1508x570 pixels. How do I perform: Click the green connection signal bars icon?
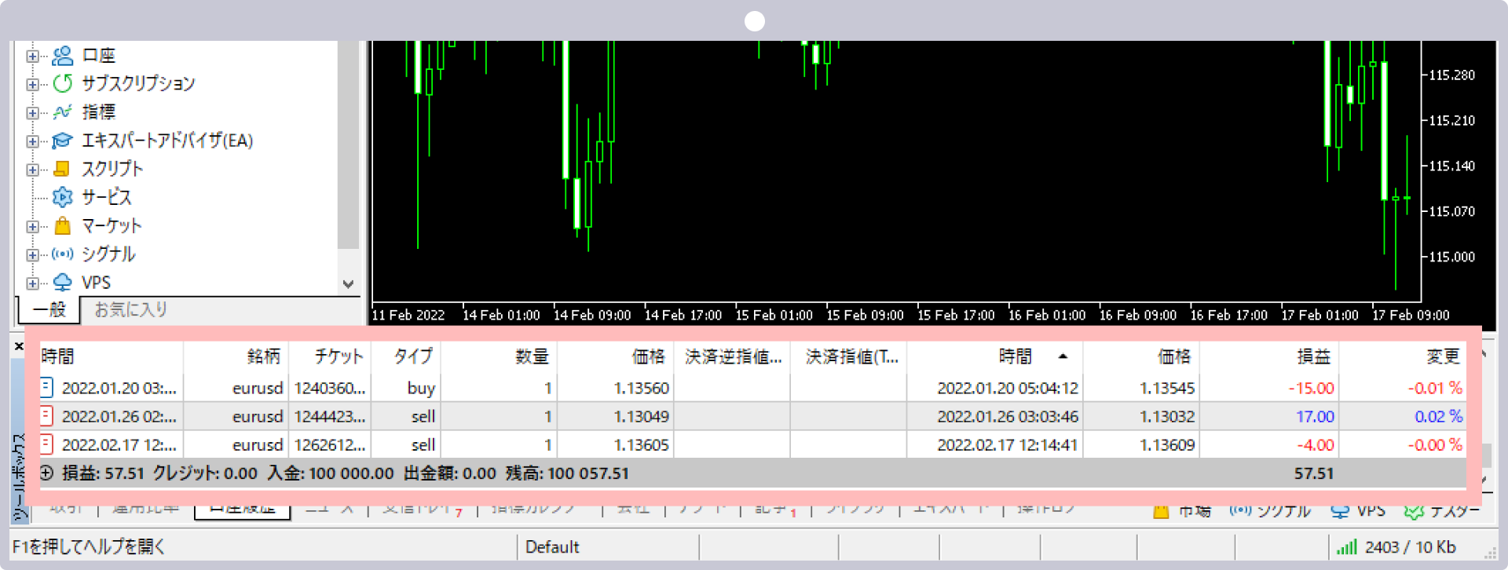[x=1347, y=546]
